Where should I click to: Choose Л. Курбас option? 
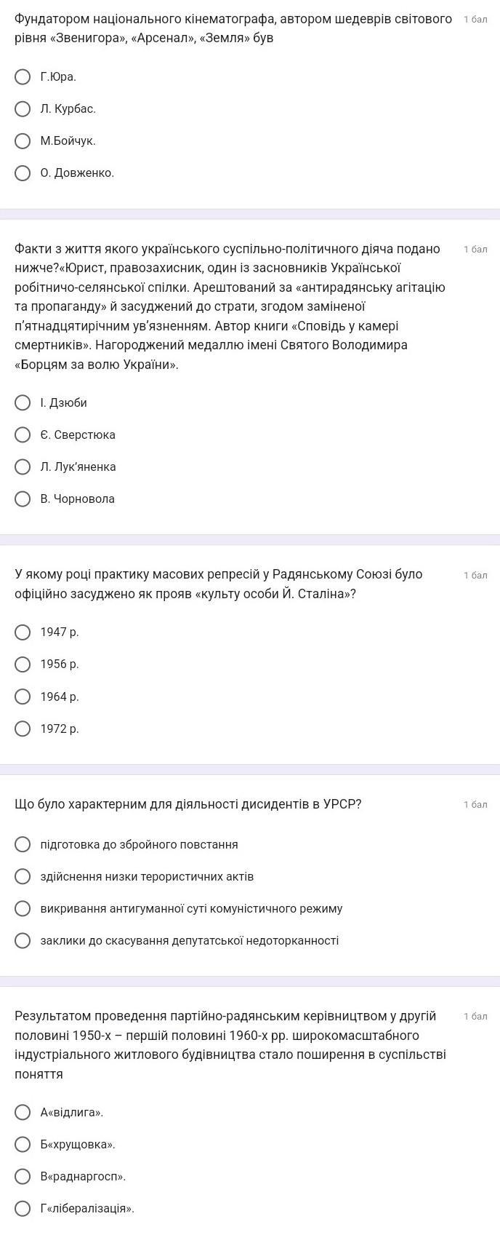23,108
